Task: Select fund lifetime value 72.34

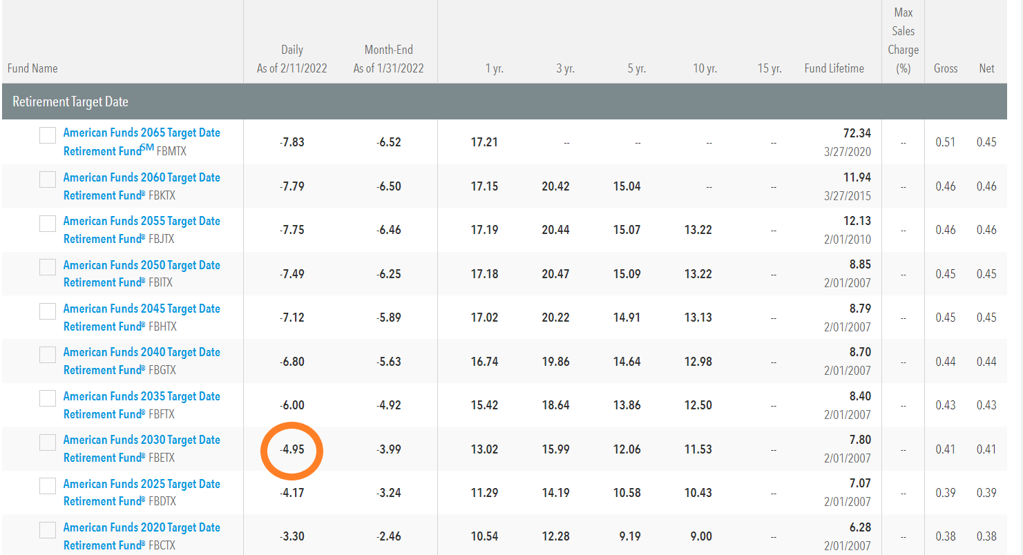Action: tap(857, 133)
